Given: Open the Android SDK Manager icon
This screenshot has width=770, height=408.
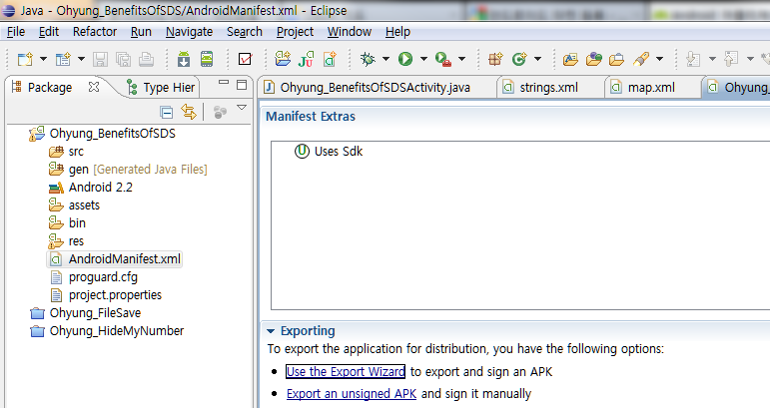Looking at the screenshot, I should point(183,60).
